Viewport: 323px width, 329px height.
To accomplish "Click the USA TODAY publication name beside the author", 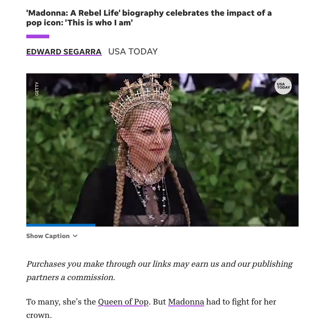I will click(x=133, y=52).
